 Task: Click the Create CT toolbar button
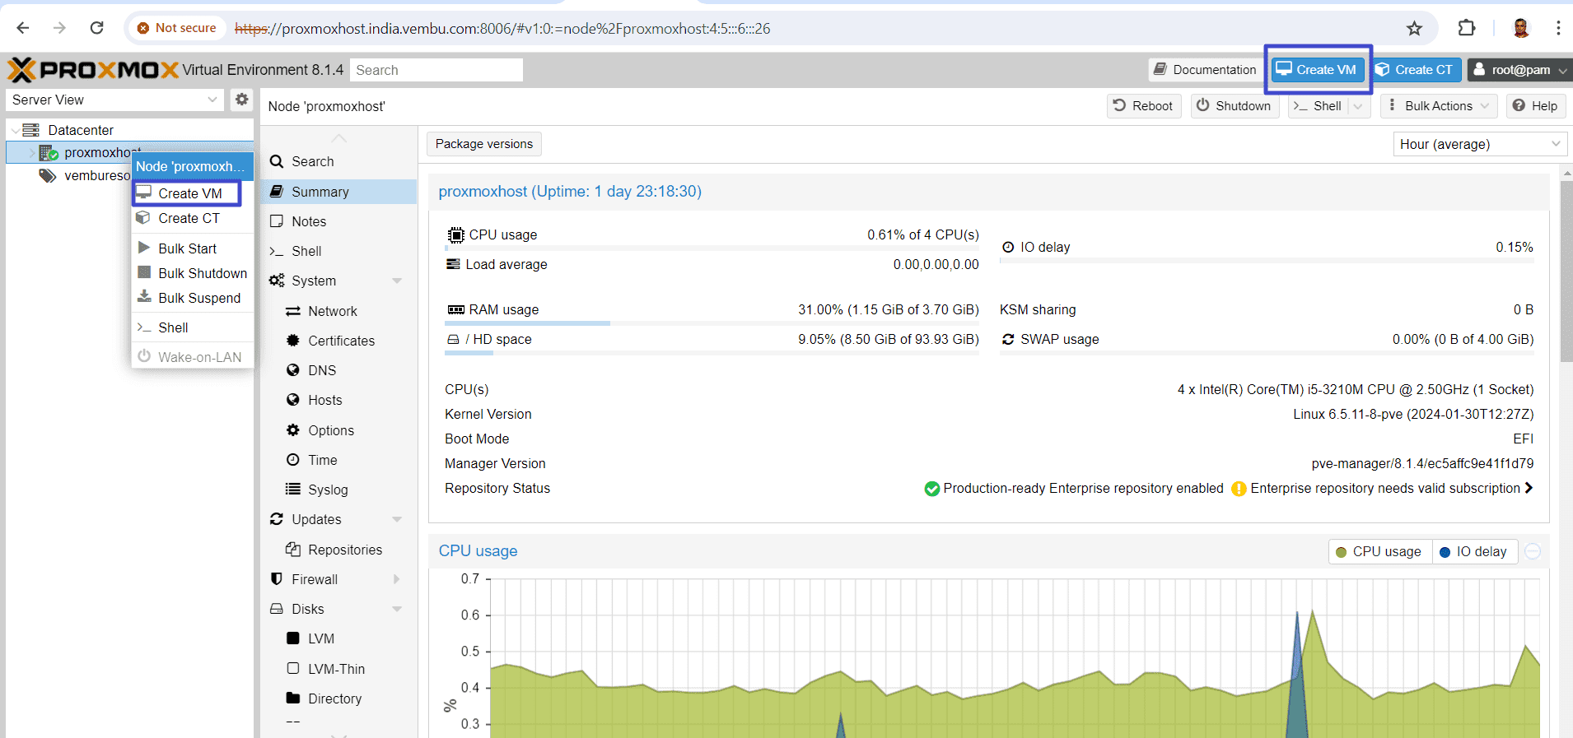[1416, 70]
